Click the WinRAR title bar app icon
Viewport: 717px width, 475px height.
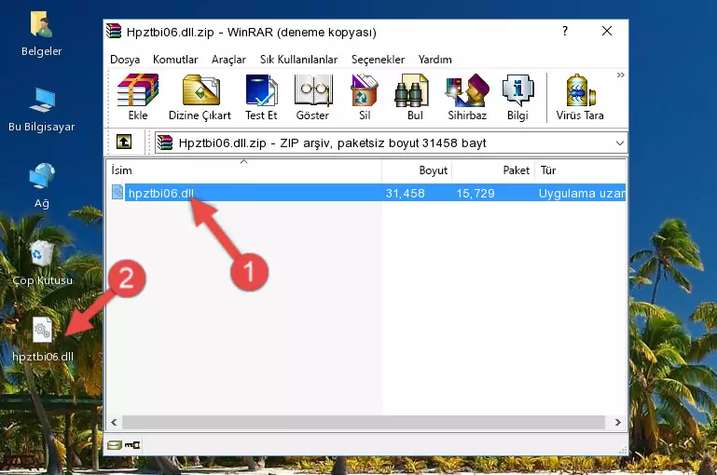(114, 32)
